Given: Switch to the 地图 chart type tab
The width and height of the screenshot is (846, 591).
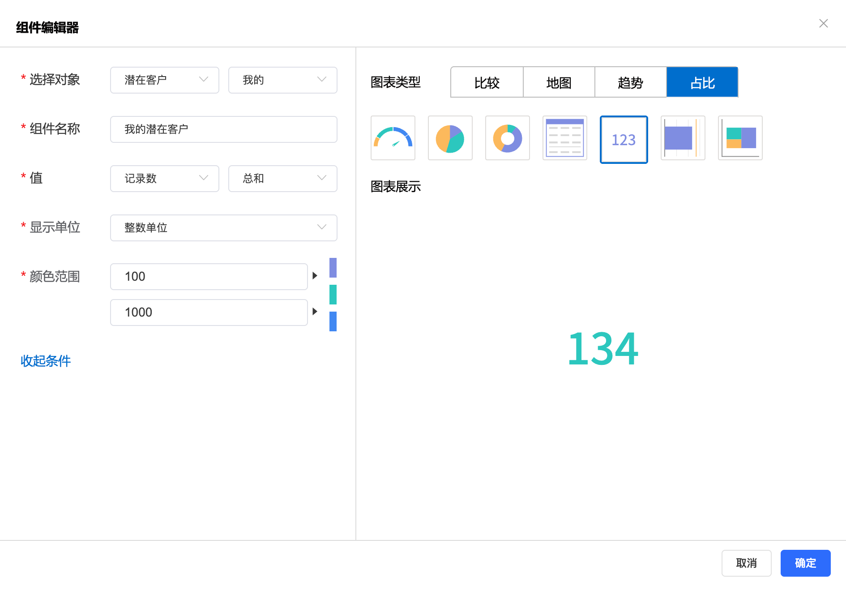Looking at the screenshot, I should (559, 82).
